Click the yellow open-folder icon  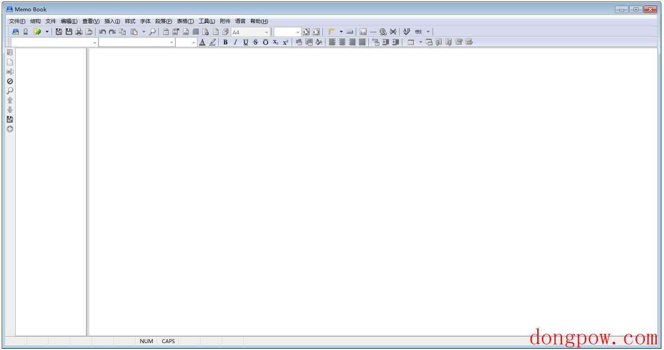point(37,32)
